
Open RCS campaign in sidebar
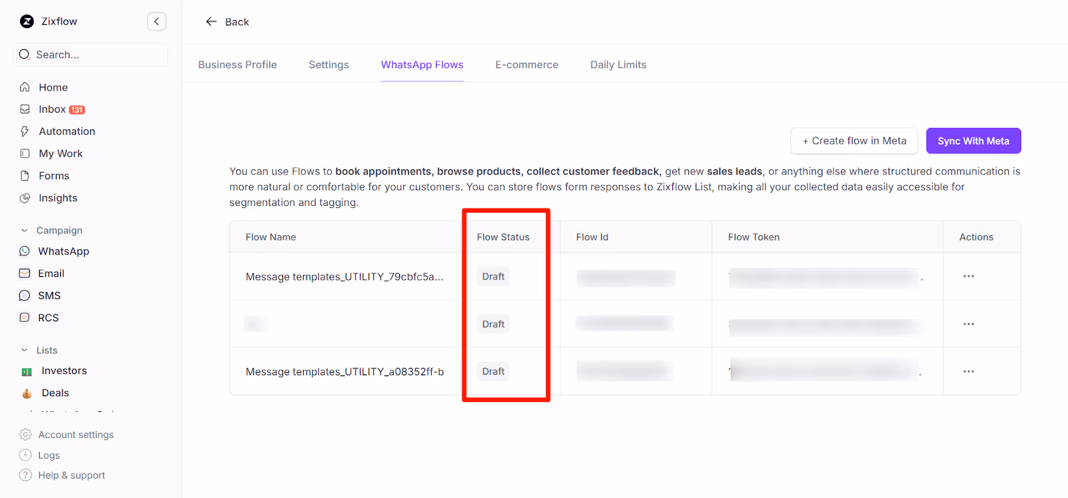[48, 318]
